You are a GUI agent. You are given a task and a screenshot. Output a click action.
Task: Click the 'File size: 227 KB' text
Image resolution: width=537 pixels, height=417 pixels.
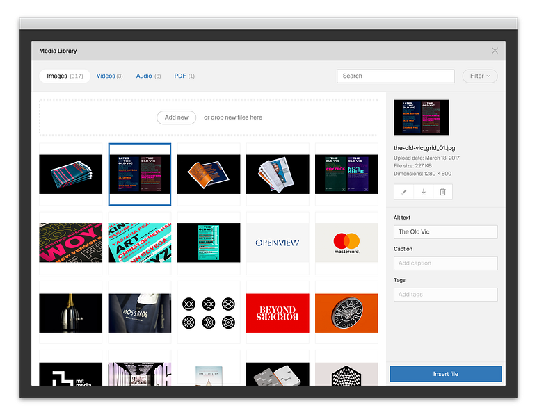pos(412,166)
